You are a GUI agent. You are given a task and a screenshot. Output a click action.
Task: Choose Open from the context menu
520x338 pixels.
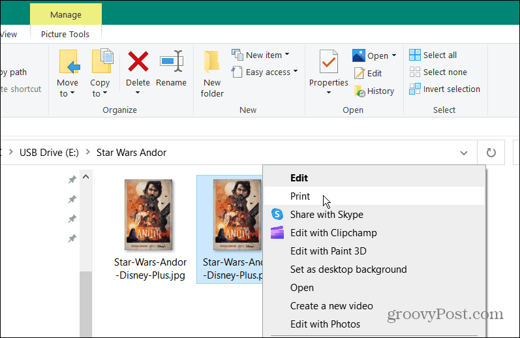pos(375,287)
